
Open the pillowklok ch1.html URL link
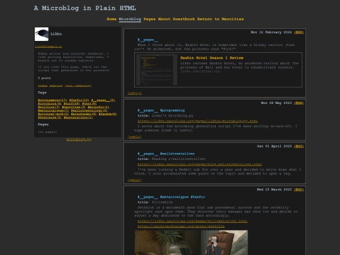tap(192, 221)
